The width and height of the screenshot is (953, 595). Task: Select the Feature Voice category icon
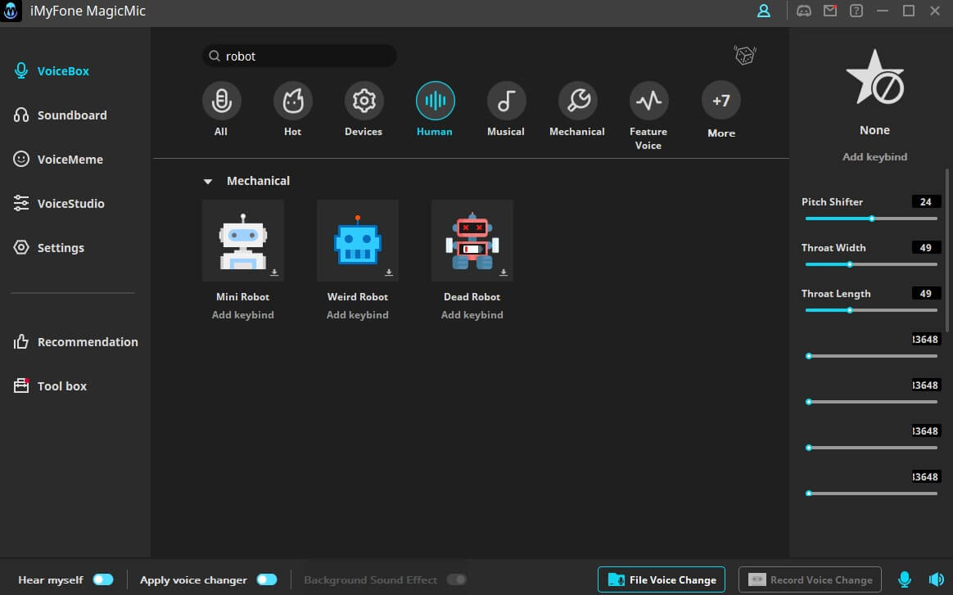(648, 101)
